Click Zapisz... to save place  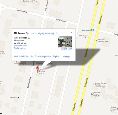point(57,56)
